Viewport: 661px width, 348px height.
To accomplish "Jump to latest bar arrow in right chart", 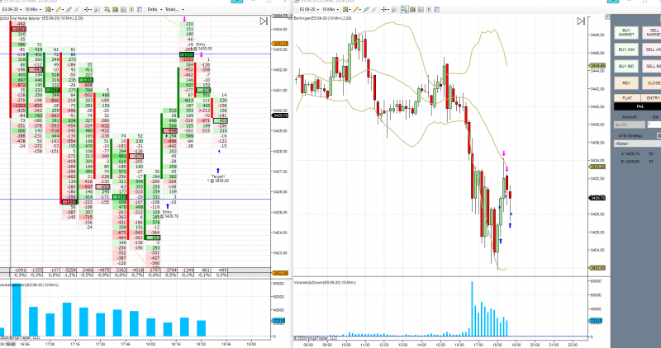I will point(581,21).
